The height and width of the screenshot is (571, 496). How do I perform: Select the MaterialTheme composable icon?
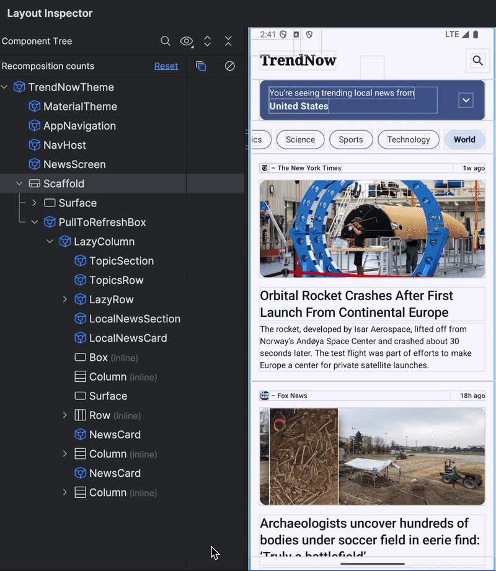35,107
